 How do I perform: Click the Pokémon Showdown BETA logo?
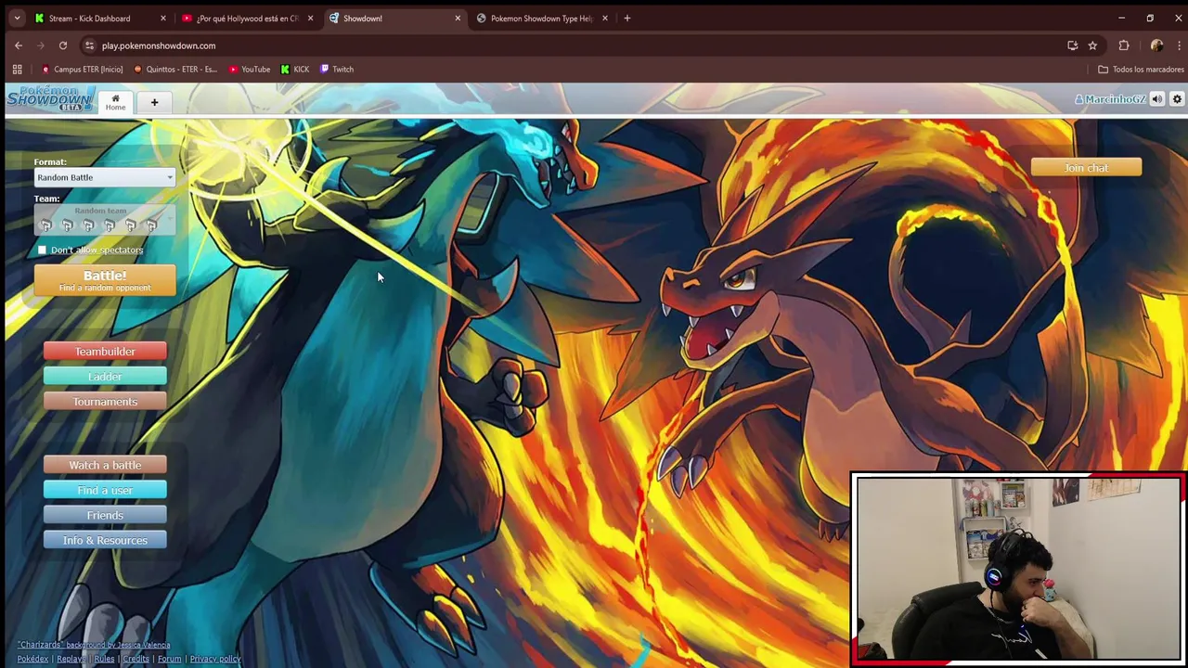point(50,99)
